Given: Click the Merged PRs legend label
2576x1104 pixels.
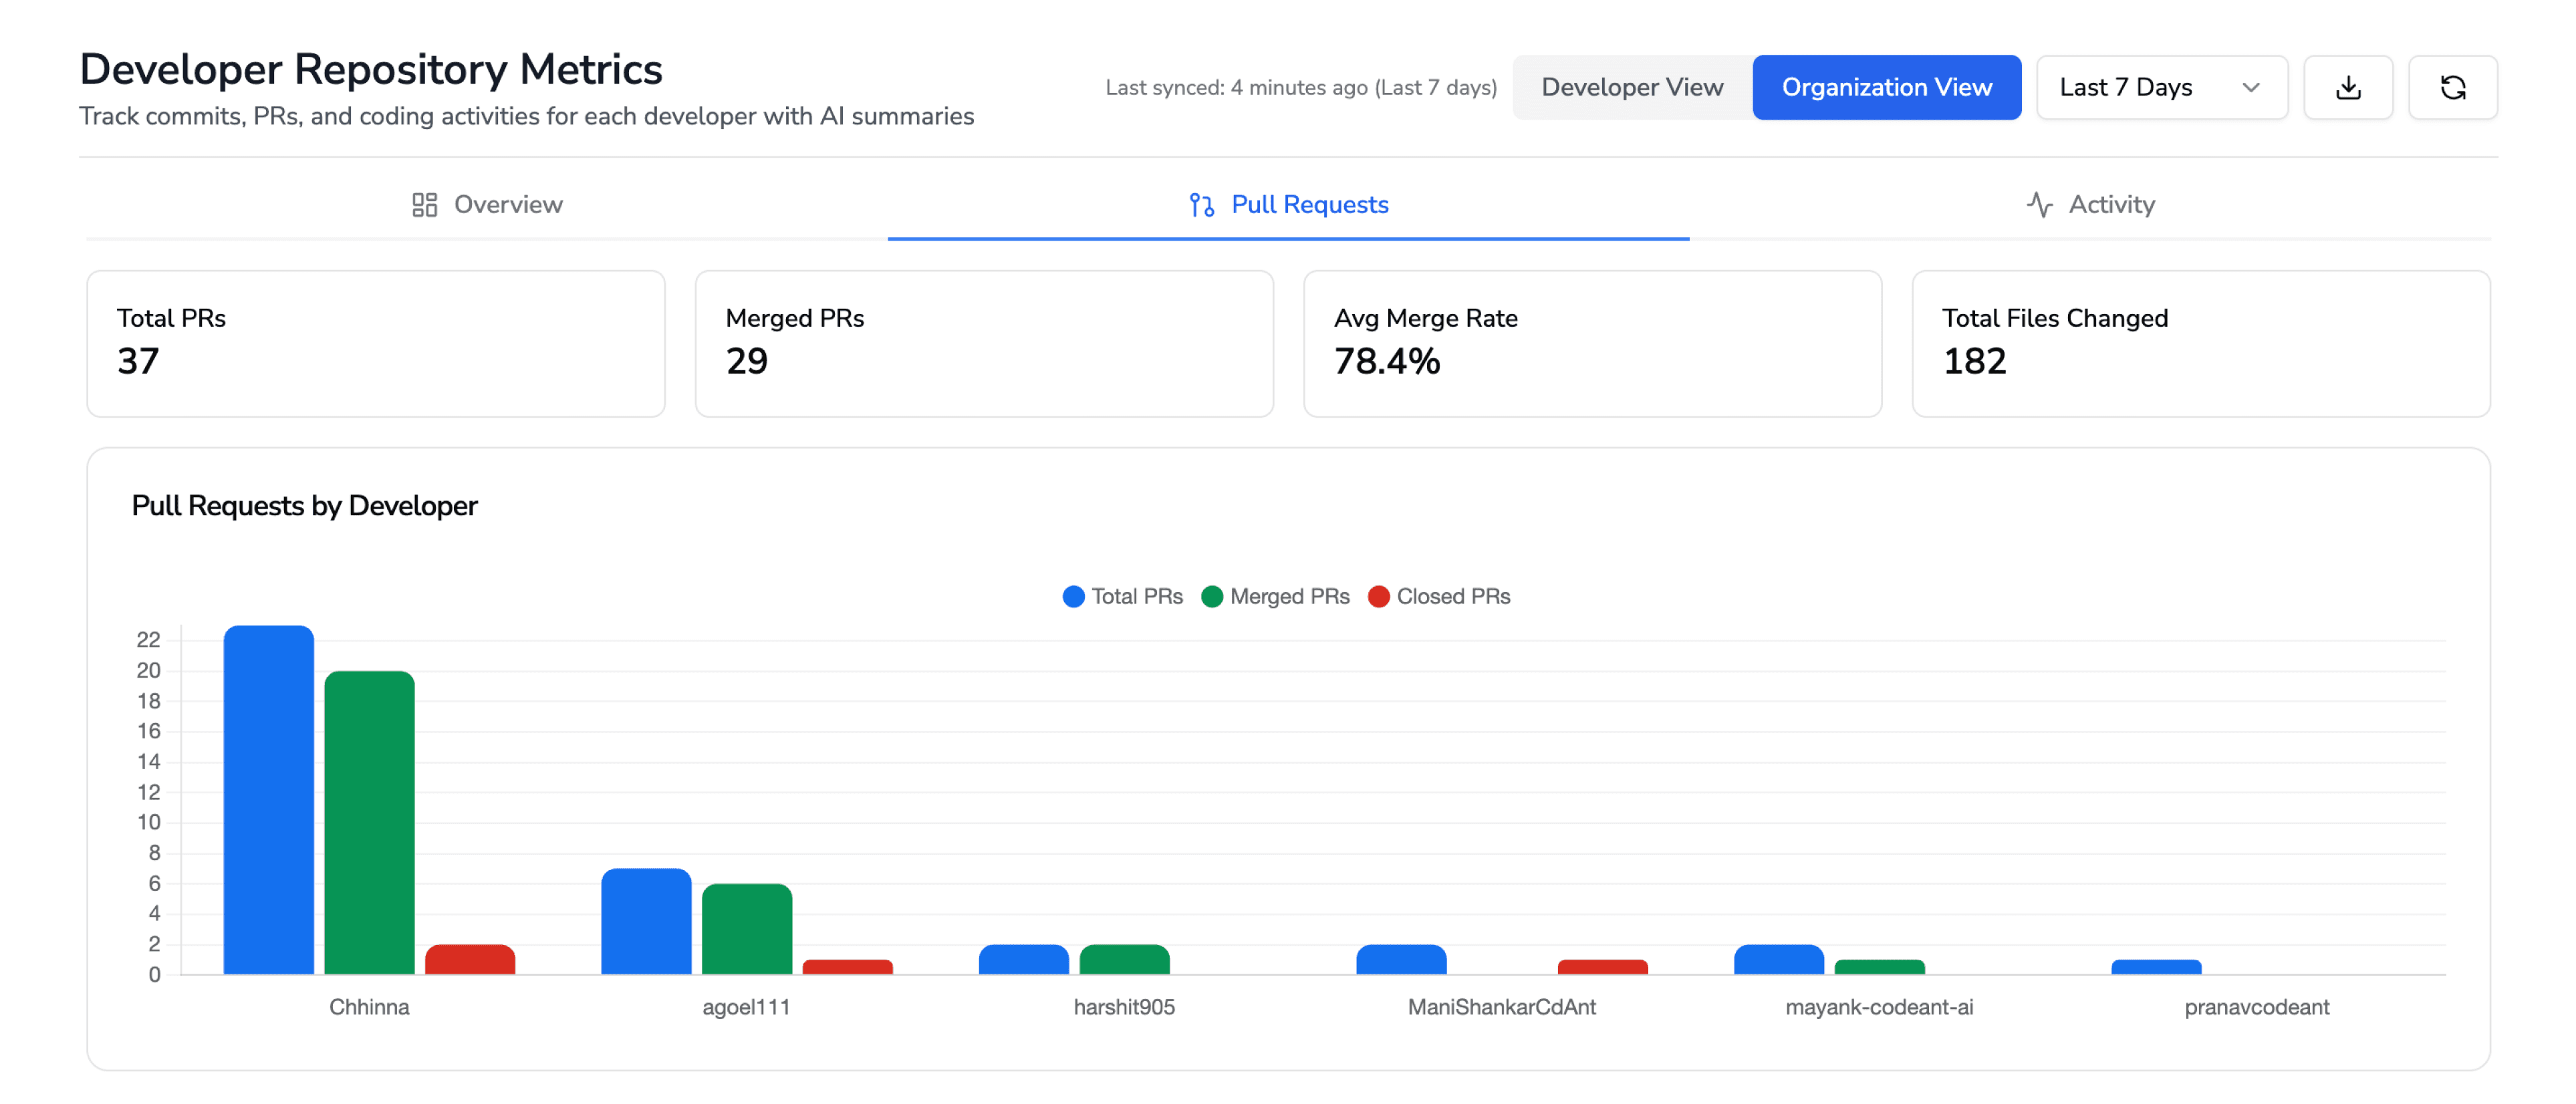Looking at the screenshot, I should tap(1289, 596).
